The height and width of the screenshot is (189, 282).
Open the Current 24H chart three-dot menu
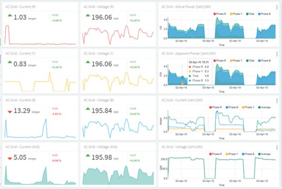pyautogui.click(x=277, y=100)
